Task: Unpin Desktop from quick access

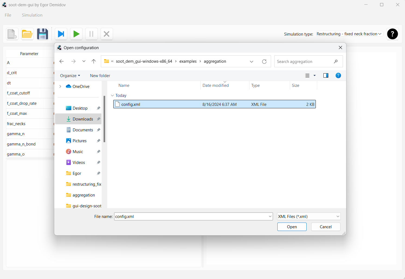Action: (98, 108)
